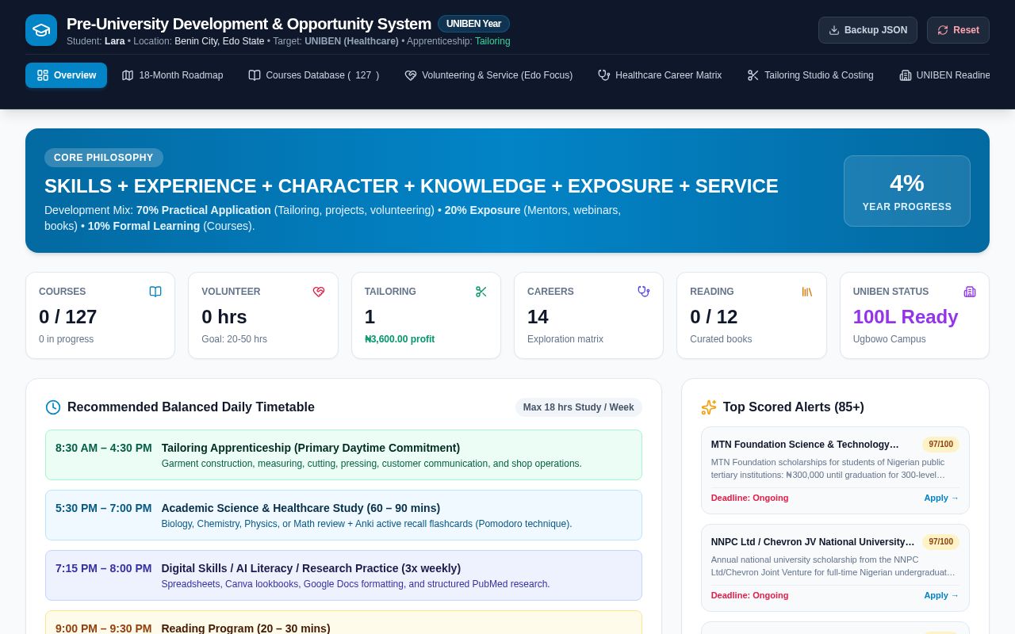
Task: Open Volunteering & Service (Edo Focus) tab
Action: [x=488, y=75]
